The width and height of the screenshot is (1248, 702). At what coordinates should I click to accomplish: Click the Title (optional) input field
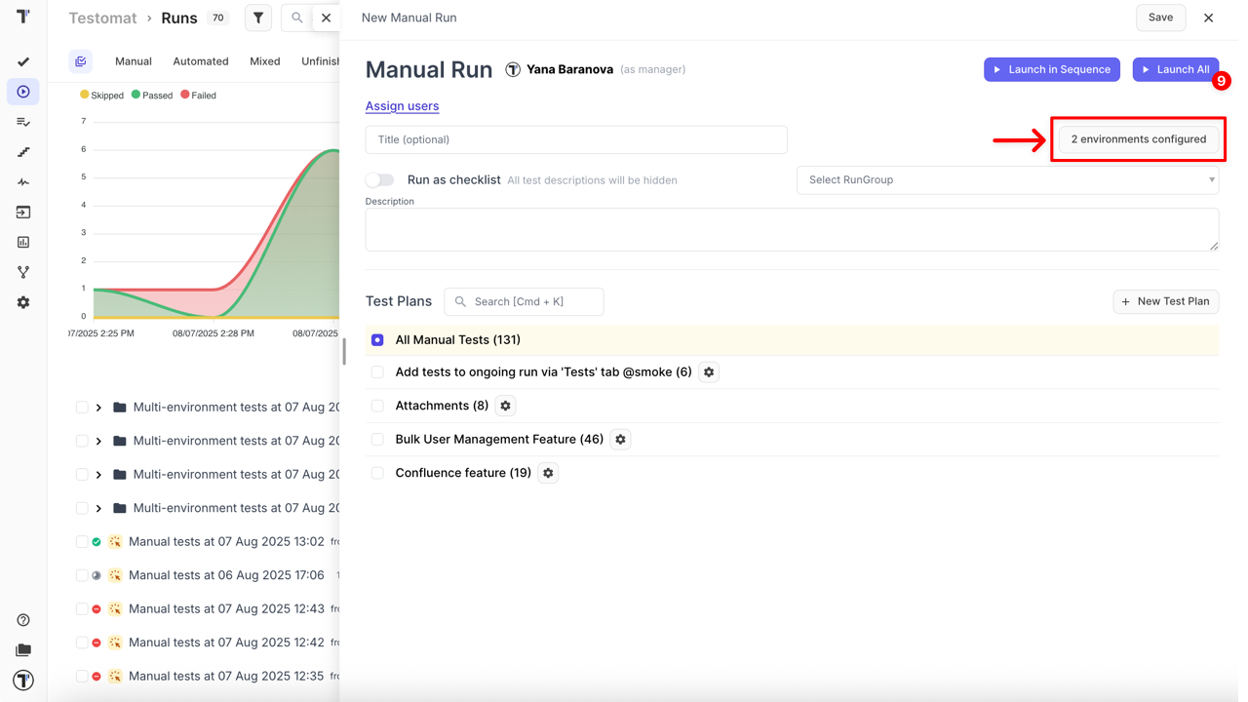click(x=575, y=139)
